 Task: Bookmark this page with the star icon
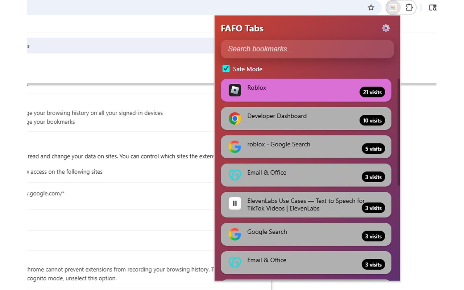(x=371, y=8)
